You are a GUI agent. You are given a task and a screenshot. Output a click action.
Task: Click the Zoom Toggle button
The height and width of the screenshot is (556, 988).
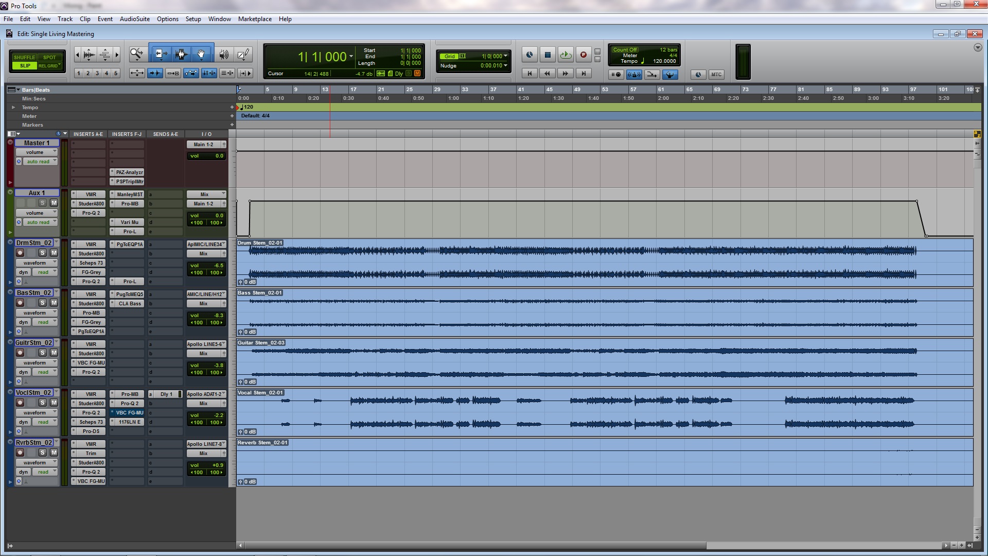point(136,73)
